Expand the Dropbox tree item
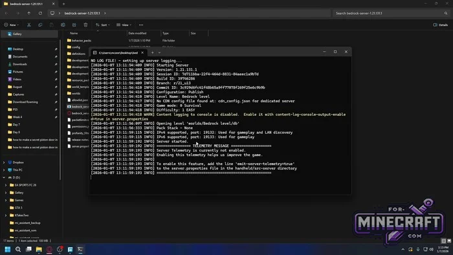Screen dimensions: 453x255 [4, 162]
